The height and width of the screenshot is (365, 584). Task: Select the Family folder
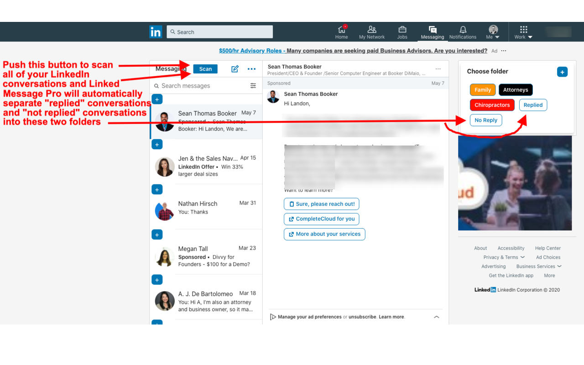483,90
